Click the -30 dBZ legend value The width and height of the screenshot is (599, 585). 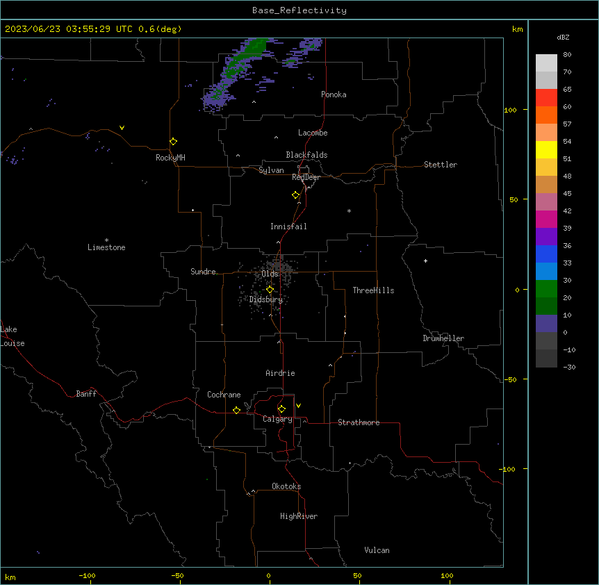click(x=569, y=368)
